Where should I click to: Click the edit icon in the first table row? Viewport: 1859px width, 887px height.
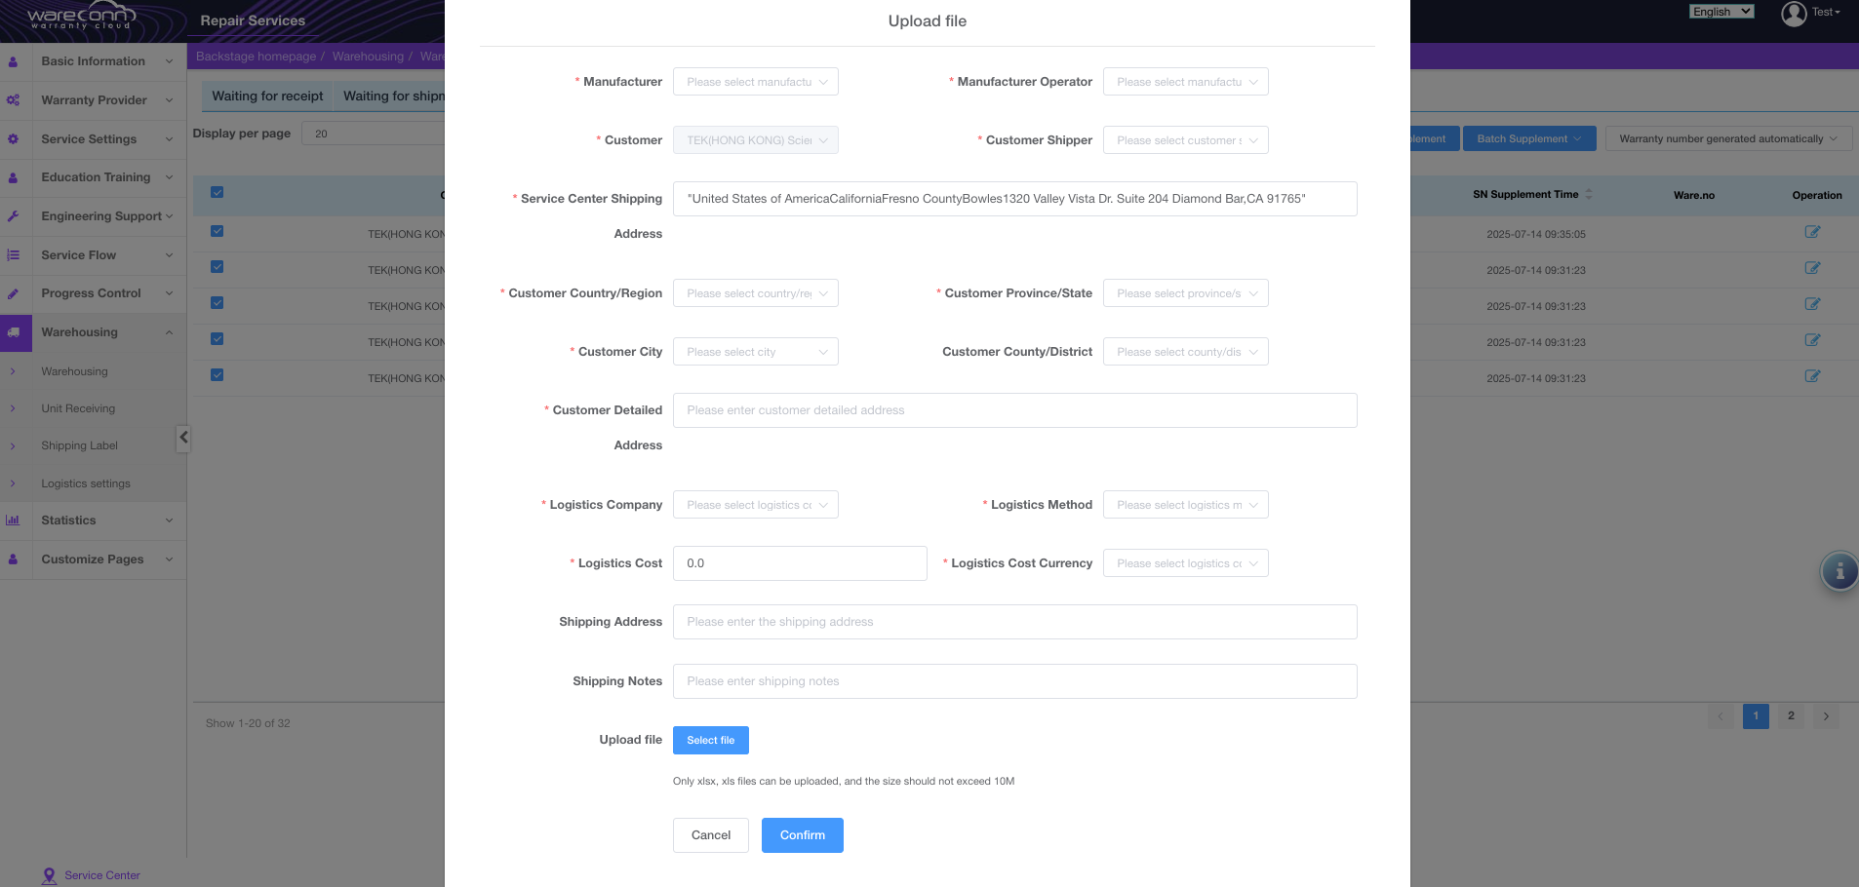(1812, 232)
